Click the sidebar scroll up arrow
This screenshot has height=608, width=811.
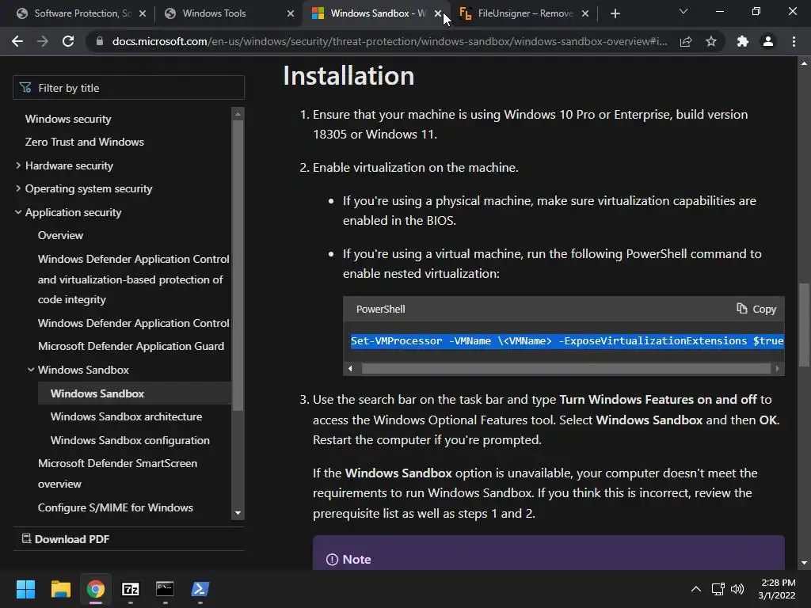click(238, 114)
